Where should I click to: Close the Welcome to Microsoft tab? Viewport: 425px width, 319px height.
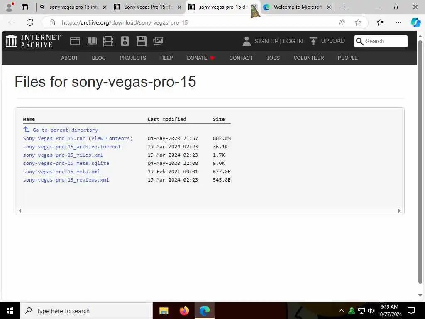[329, 7]
